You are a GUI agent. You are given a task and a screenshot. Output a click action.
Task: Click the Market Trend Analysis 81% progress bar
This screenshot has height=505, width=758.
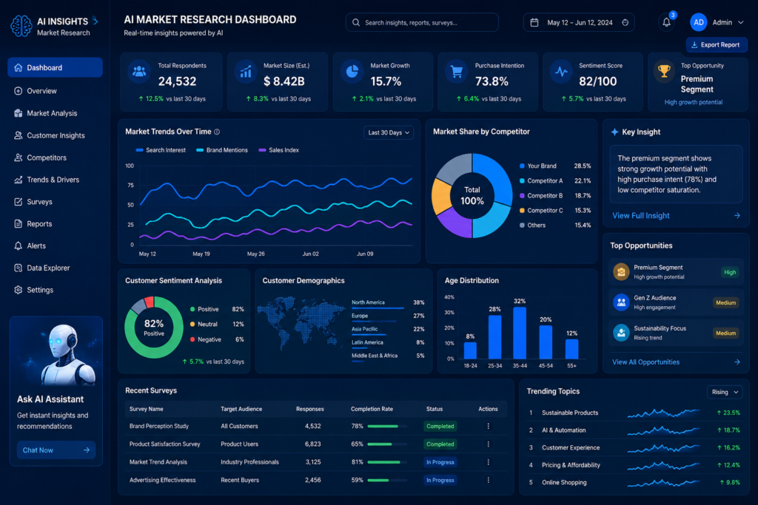pyautogui.click(x=387, y=462)
